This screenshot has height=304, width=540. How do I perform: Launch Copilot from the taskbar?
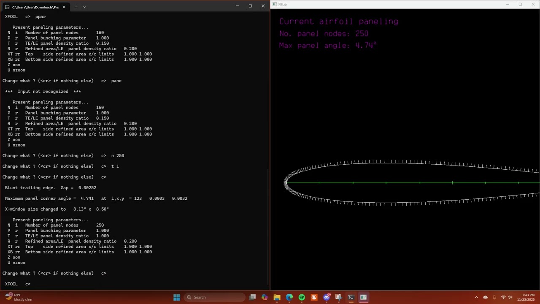(x=265, y=297)
